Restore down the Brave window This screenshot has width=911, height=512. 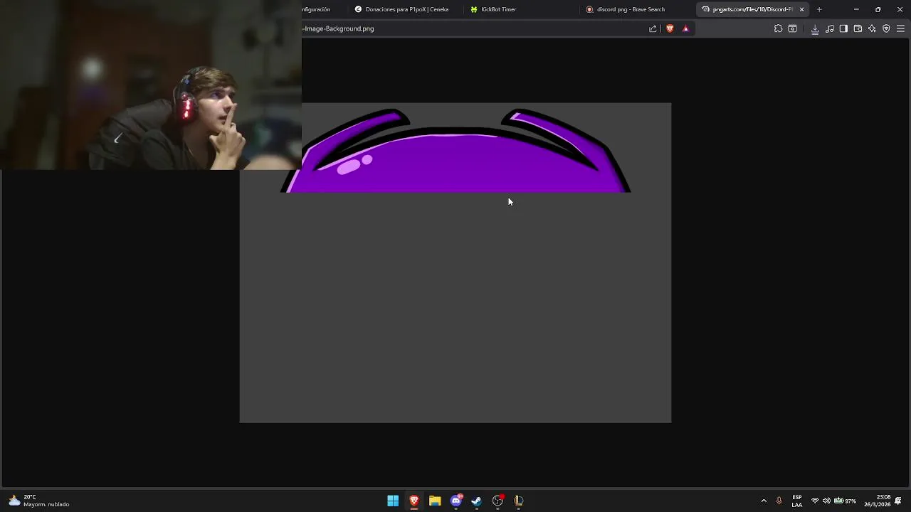tap(878, 9)
